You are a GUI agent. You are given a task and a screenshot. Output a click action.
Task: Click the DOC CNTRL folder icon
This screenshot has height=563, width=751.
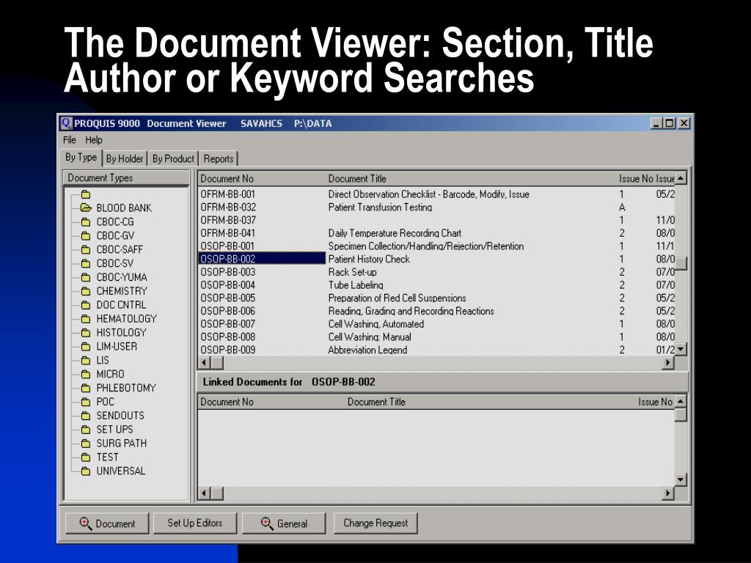(86, 305)
